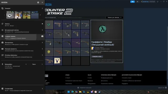Open gallery clip labeled 17:01
This screenshot has height=94, width=168.
(x=27, y=15)
